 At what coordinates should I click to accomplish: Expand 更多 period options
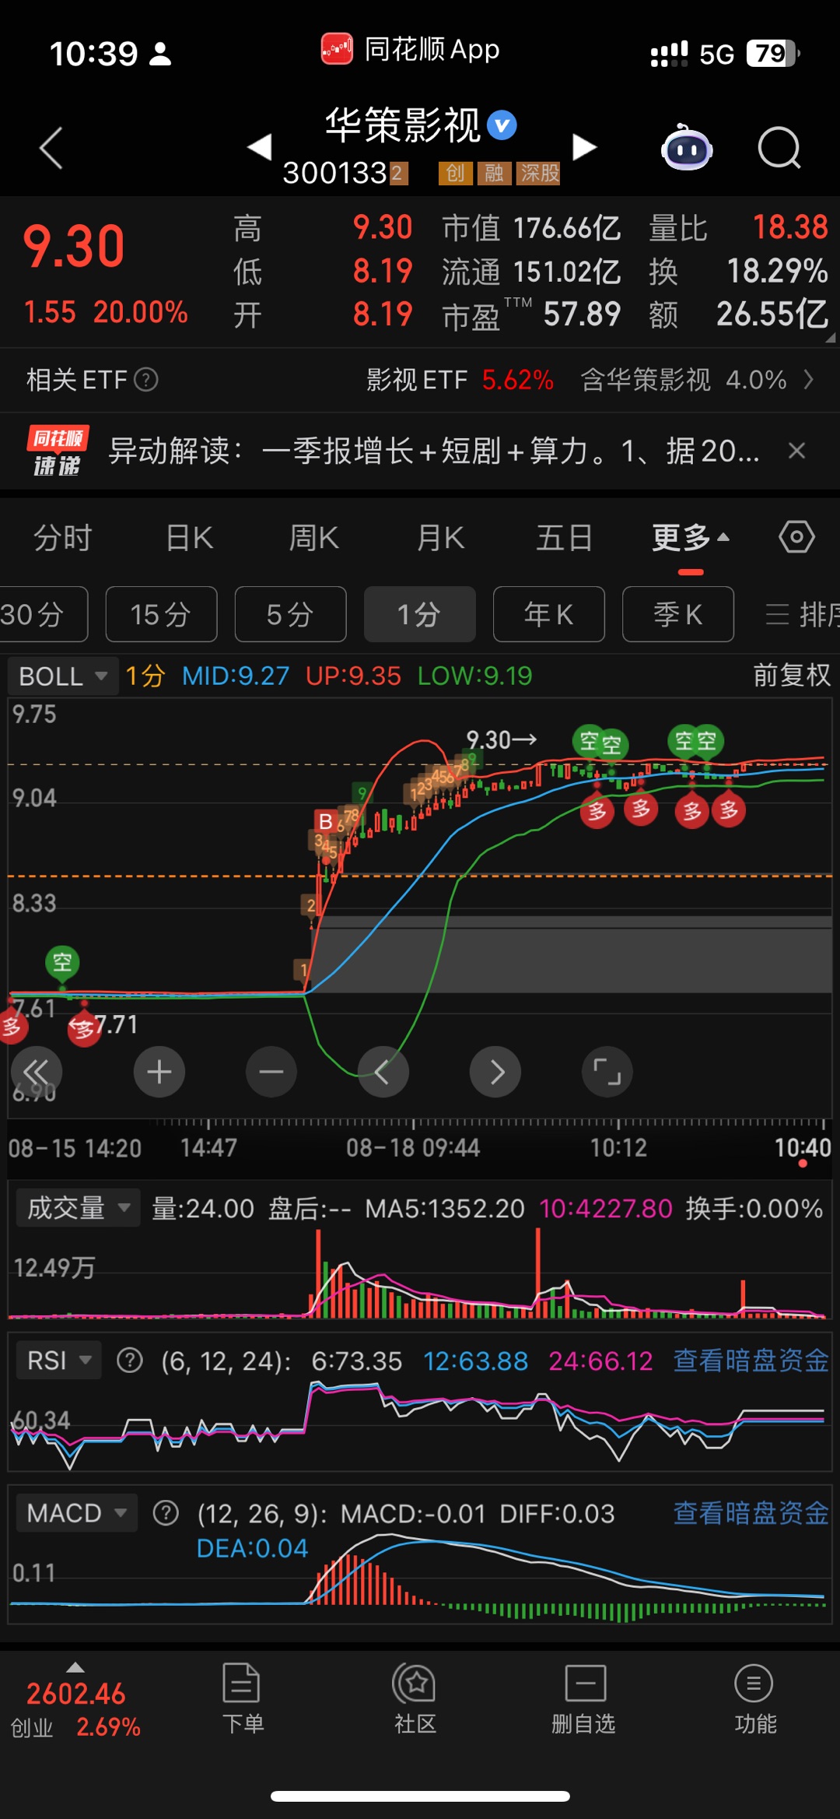tap(691, 538)
